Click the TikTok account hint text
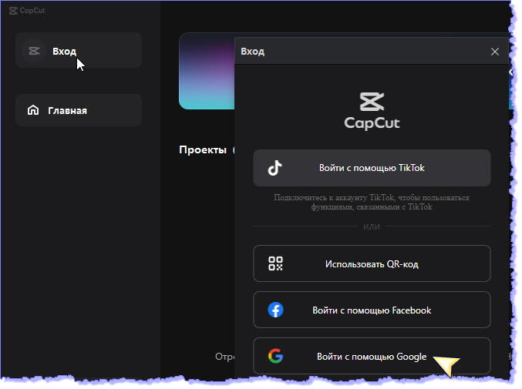Viewport: 522px width, 389px height. [x=372, y=202]
